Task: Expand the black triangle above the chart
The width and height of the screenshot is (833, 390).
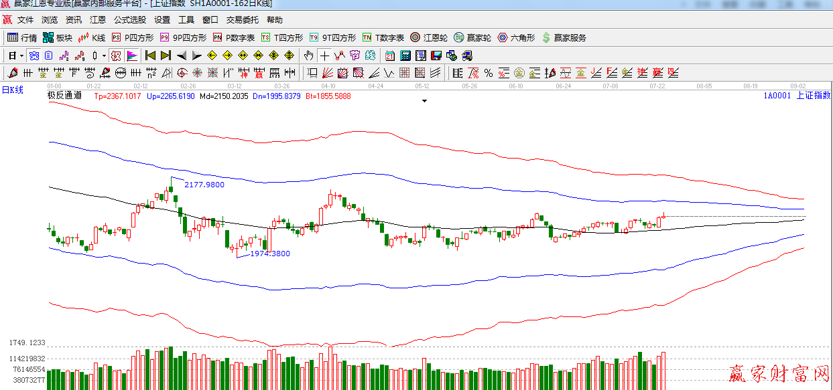Action: click(x=424, y=102)
